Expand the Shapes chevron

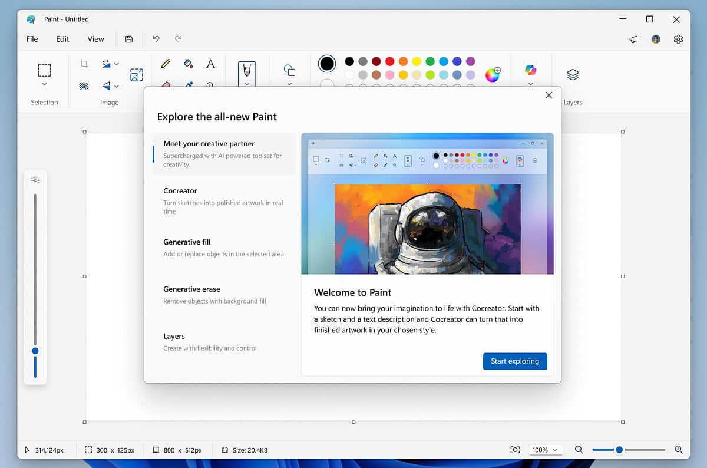[289, 84]
